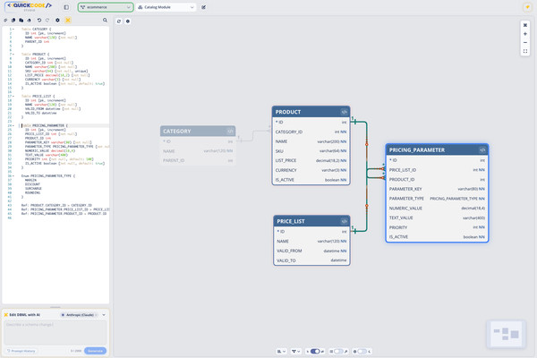Toggle the second switch in the bottom diagram toolbar

pos(338,352)
